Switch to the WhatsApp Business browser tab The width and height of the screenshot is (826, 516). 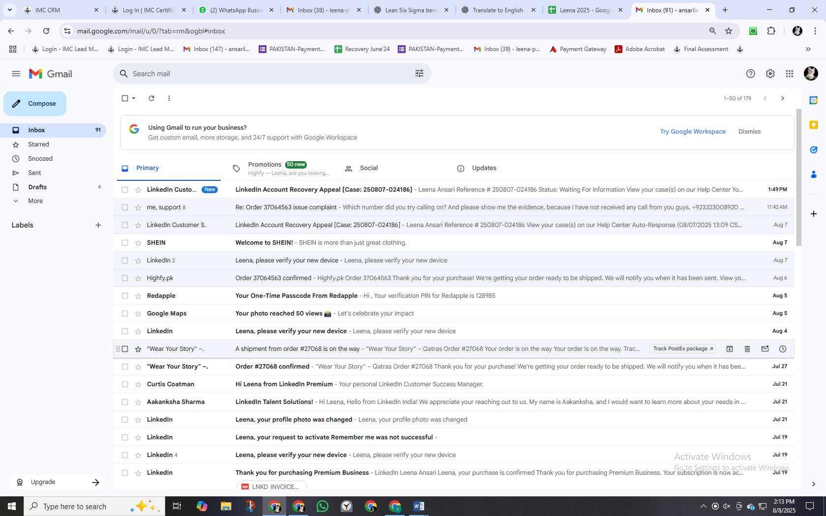click(237, 10)
